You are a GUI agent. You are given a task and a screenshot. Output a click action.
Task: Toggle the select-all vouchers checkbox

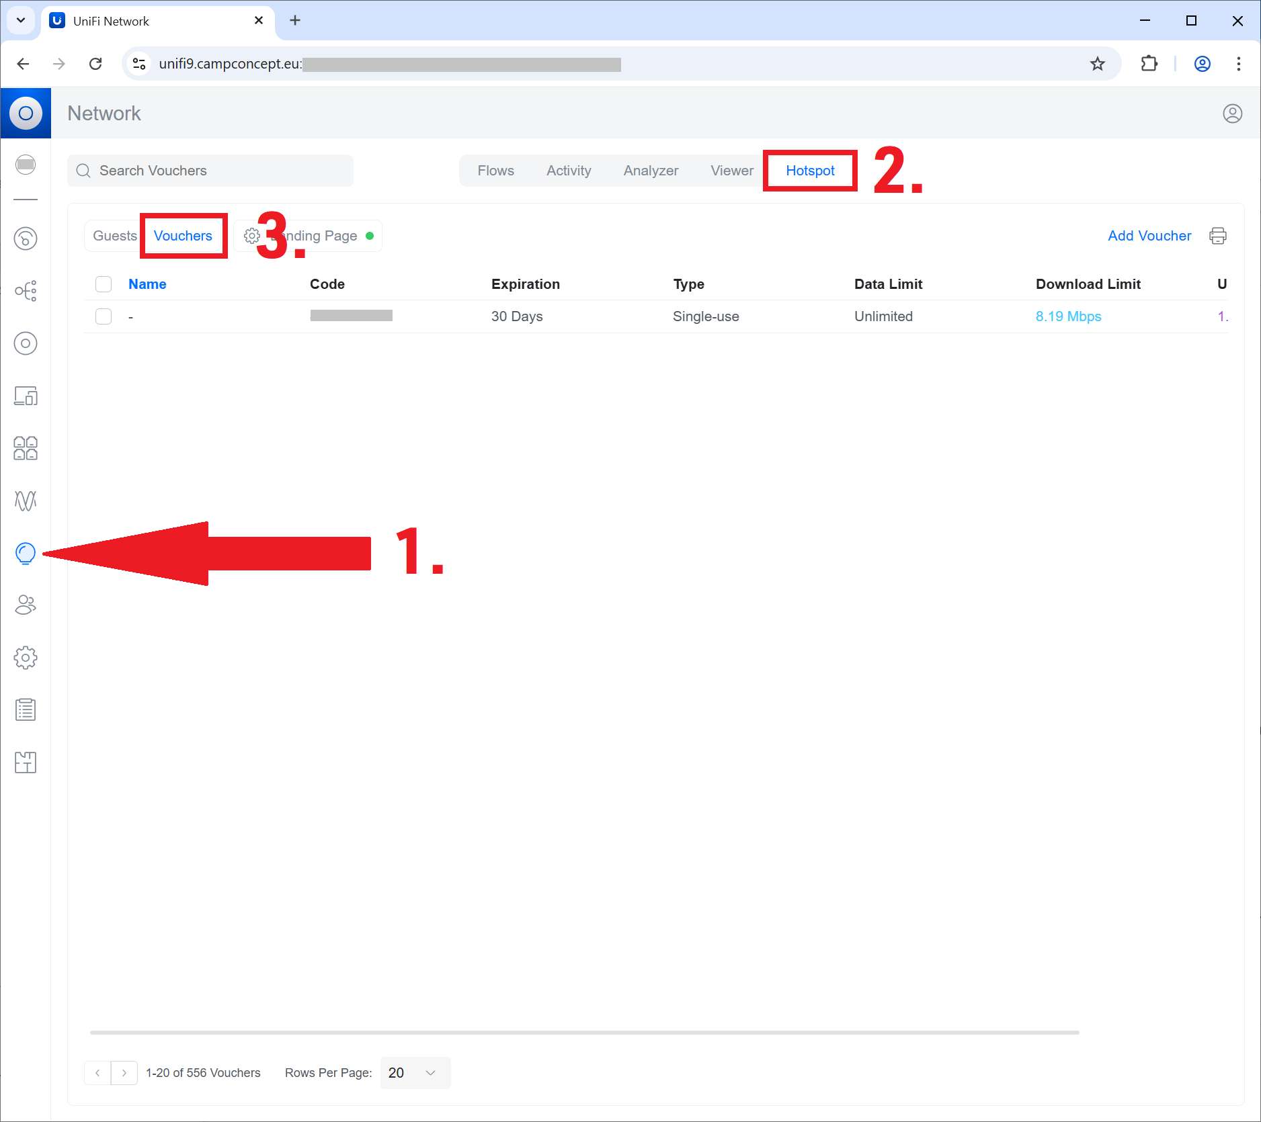point(104,284)
